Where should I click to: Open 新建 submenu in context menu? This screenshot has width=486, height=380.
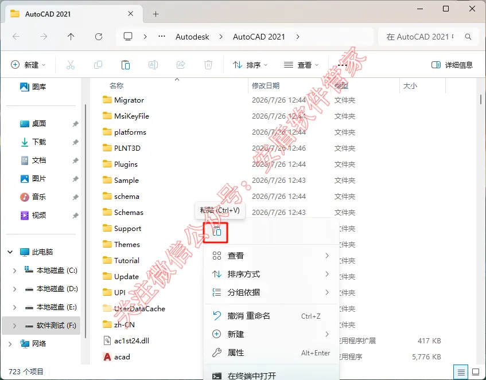pyautogui.click(x=271, y=334)
